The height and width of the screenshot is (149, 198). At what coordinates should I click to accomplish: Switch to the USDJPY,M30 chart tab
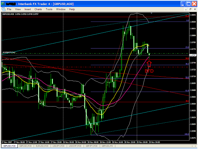click(x=59, y=146)
